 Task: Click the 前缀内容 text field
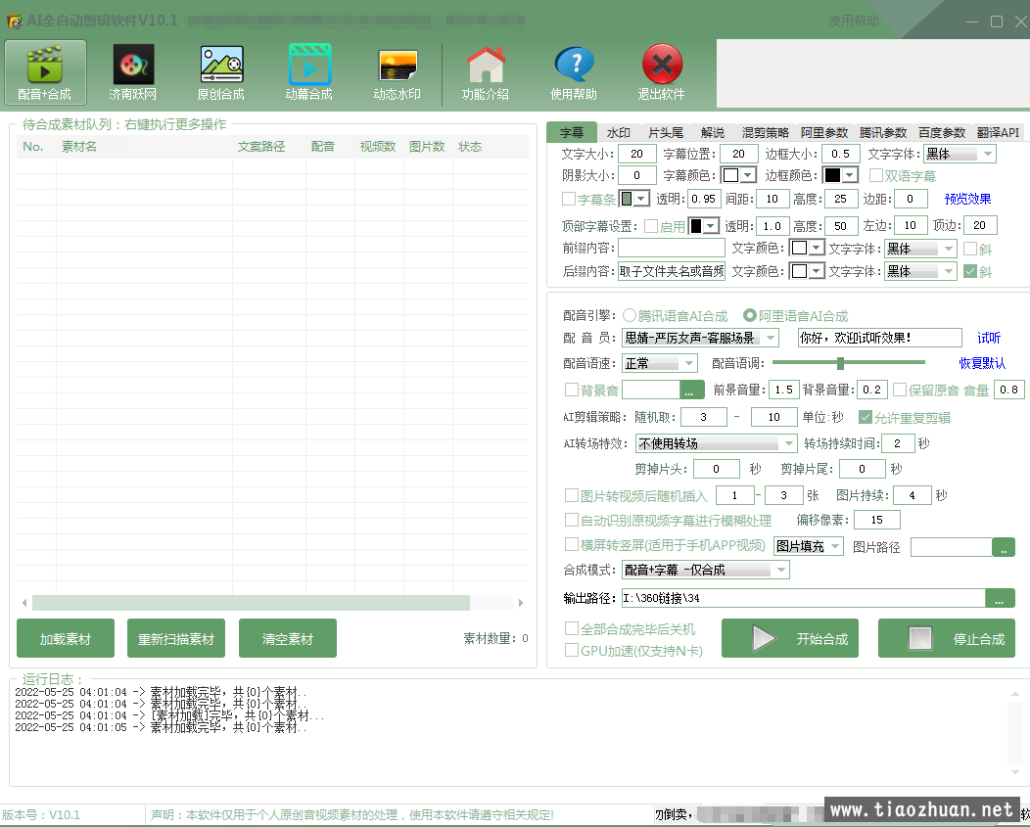pyautogui.click(x=672, y=249)
